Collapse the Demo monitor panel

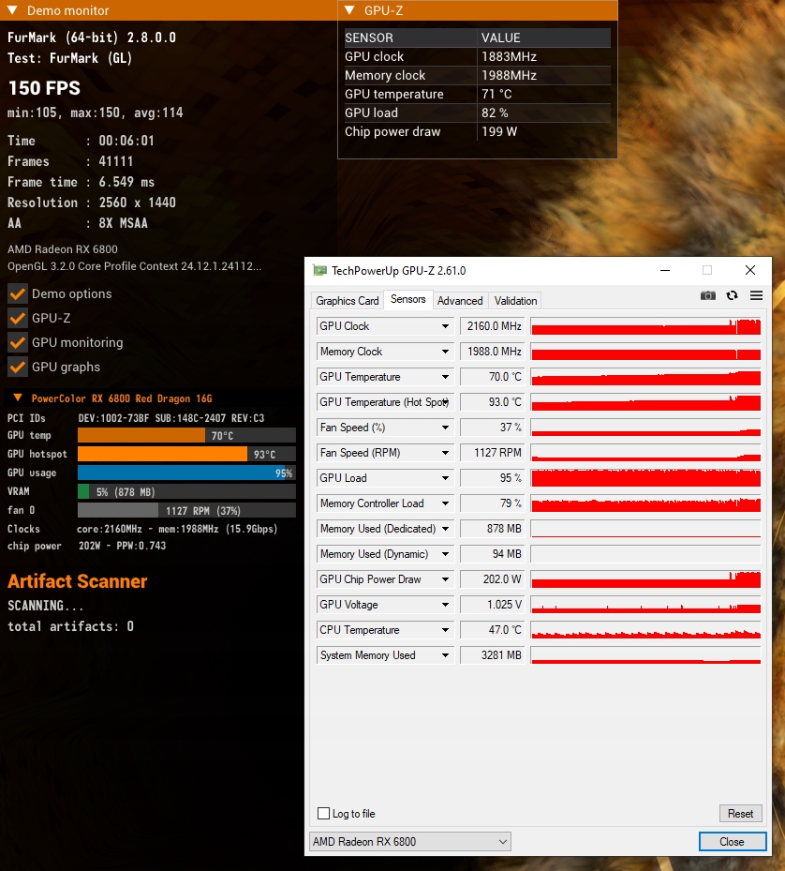[12, 10]
